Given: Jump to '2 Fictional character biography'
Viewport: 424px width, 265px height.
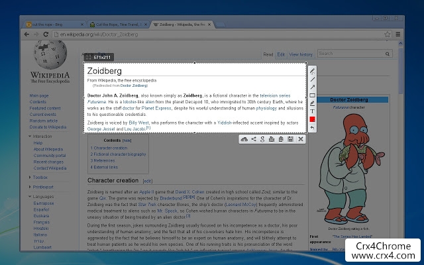Looking at the screenshot, I should click(x=118, y=154).
